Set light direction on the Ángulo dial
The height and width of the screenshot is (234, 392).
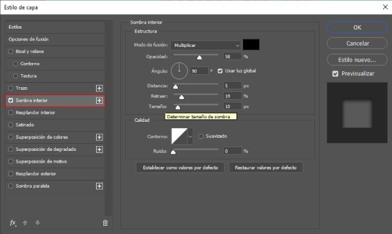pos(179,71)
